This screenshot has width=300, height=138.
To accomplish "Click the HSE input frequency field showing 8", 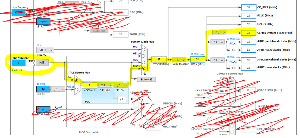I will (x=18, y=63).
